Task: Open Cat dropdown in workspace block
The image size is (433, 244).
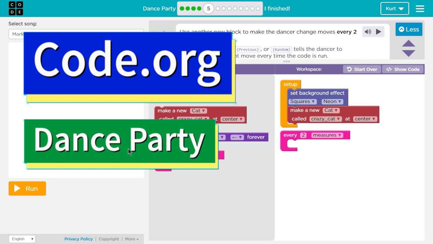Action: (x=331, y=110)
